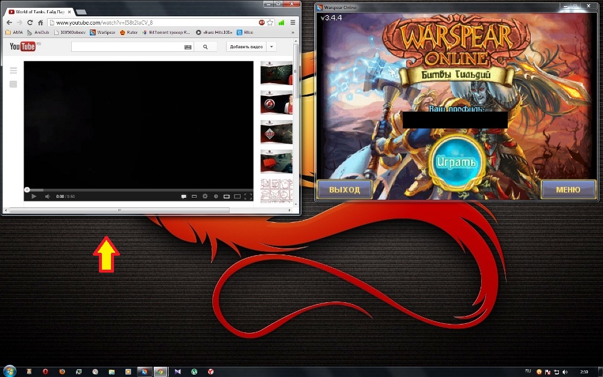Open Yandex Browser from the taskbar
The image size is (603, 377).
click(x=210, y=372)
